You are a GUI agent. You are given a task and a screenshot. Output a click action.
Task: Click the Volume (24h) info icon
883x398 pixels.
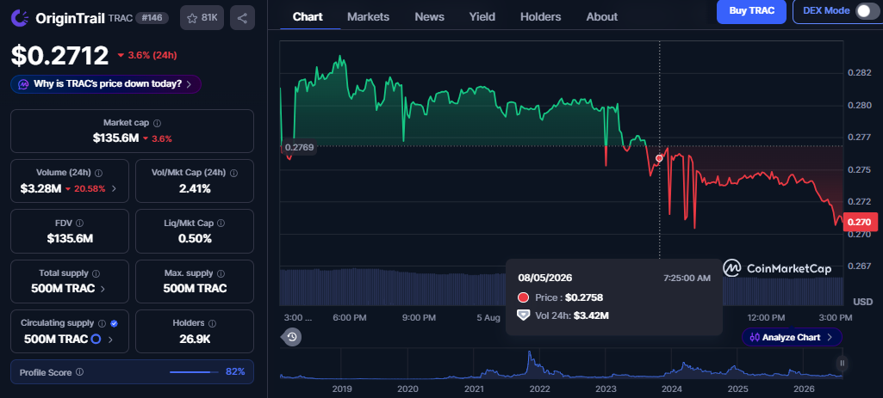[99, 173]
